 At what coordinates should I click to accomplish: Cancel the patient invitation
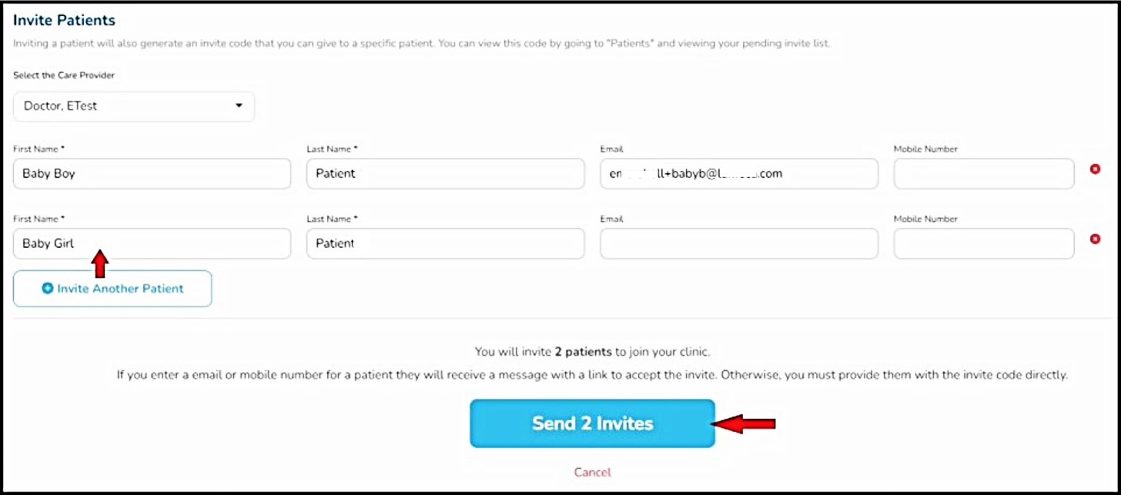592,472
